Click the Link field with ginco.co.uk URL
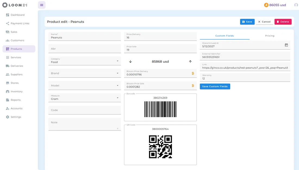This screenshot has width=299, height=170. [x=245, y=66]
